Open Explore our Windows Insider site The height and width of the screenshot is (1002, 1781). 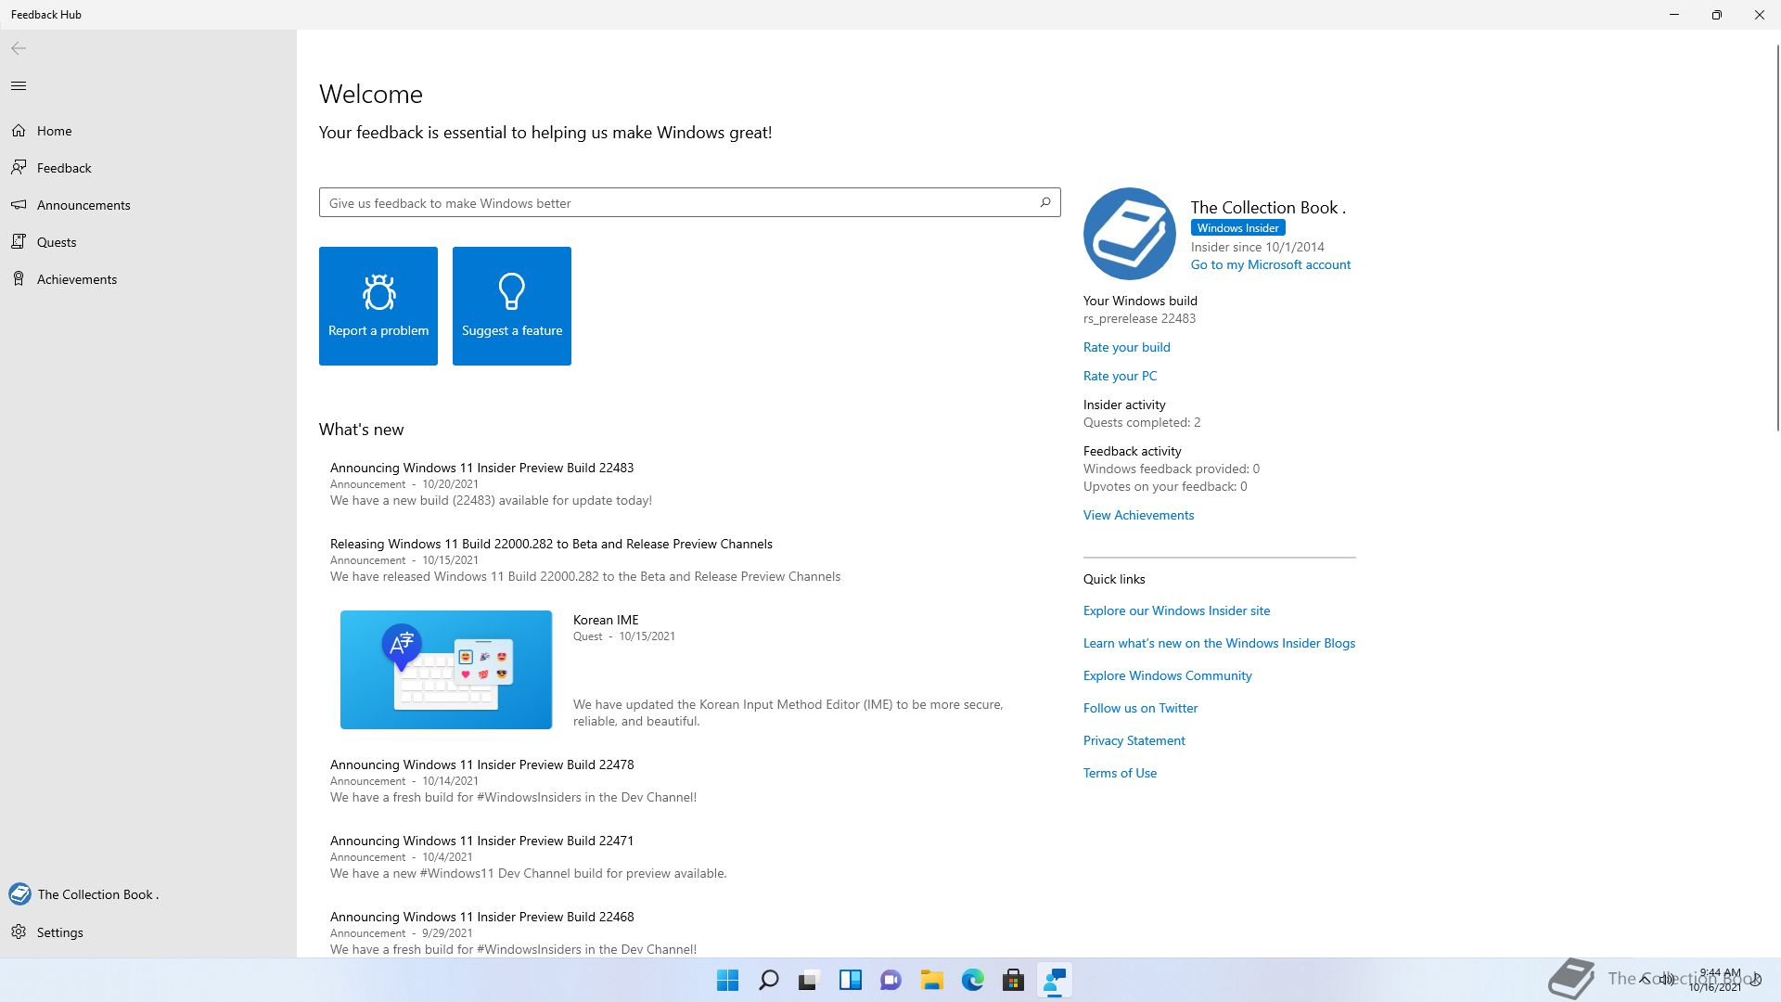[x=1176, y=610]
